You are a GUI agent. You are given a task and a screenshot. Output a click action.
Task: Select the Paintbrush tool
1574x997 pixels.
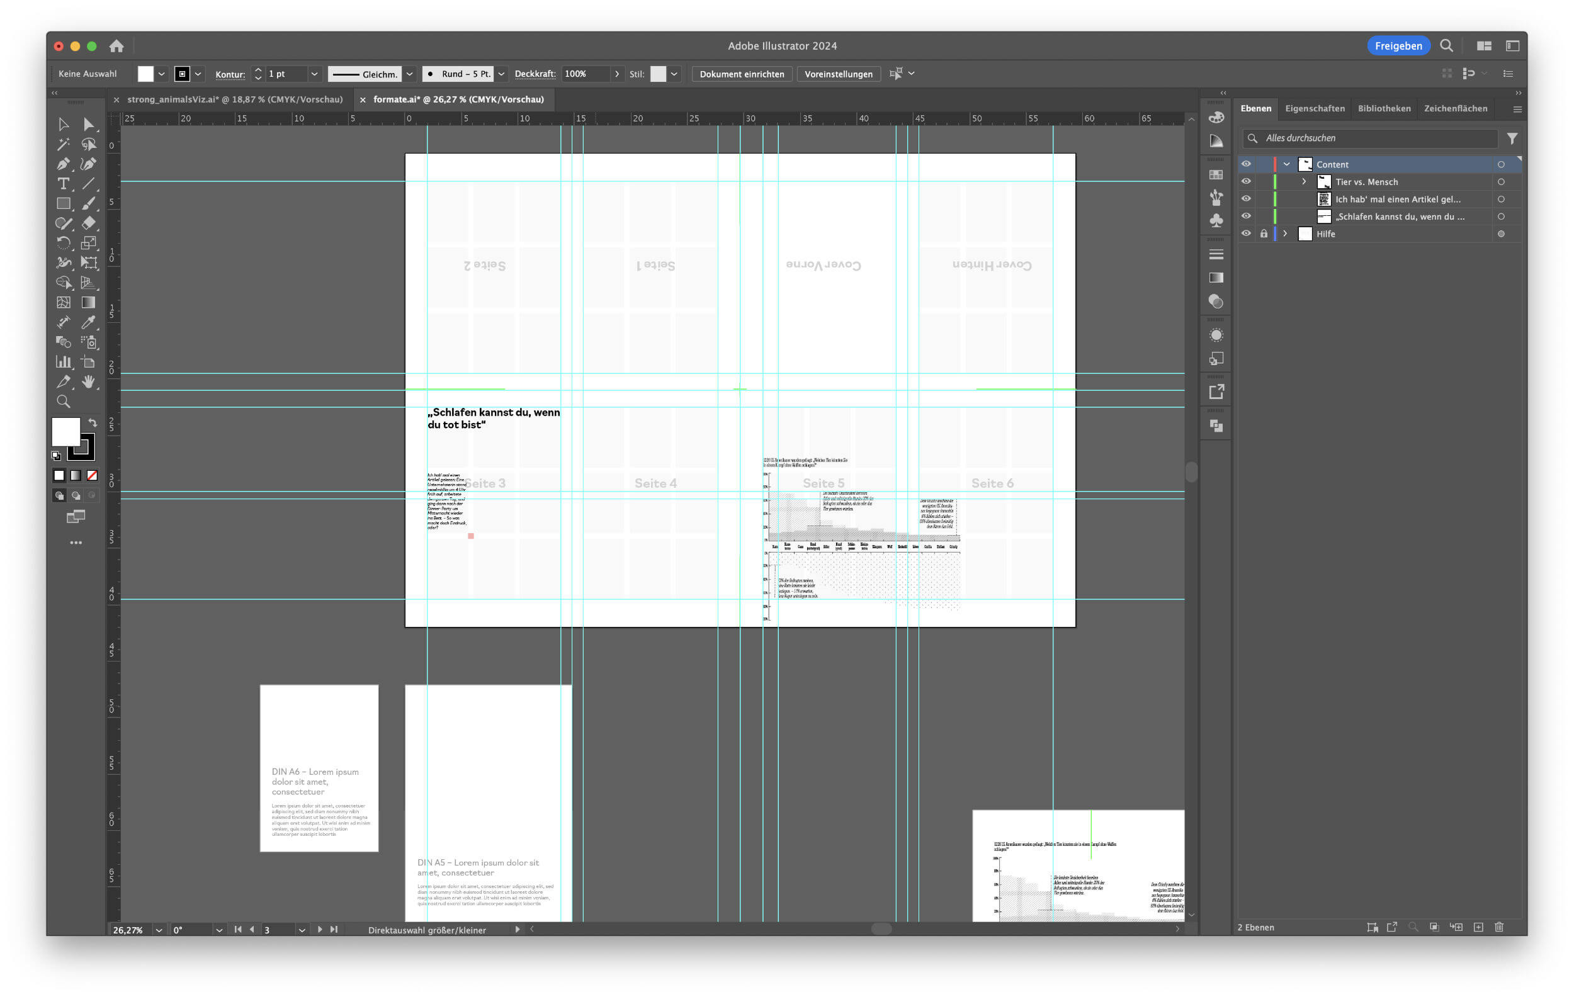pos(89,204)
